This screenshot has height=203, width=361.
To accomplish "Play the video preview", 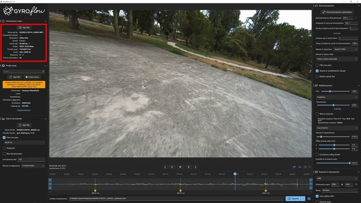I will point(180,167).
